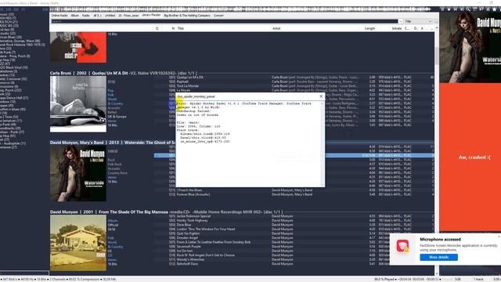The height and width of the screenshot is (282, 501).
Task: Click the Carla Bruni 2002 album group header
Action: pos(124,73)
